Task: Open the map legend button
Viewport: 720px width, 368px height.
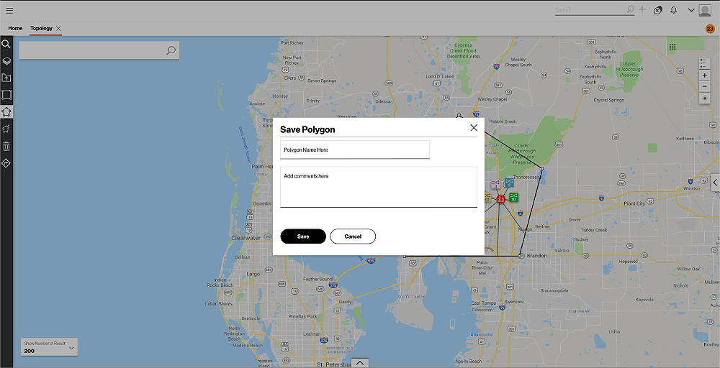Action: [x=704, y=63]
